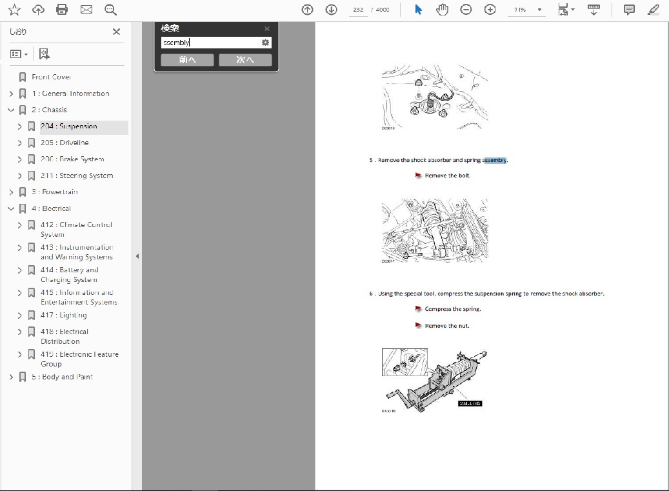Close the bookmarks panel

116,32
